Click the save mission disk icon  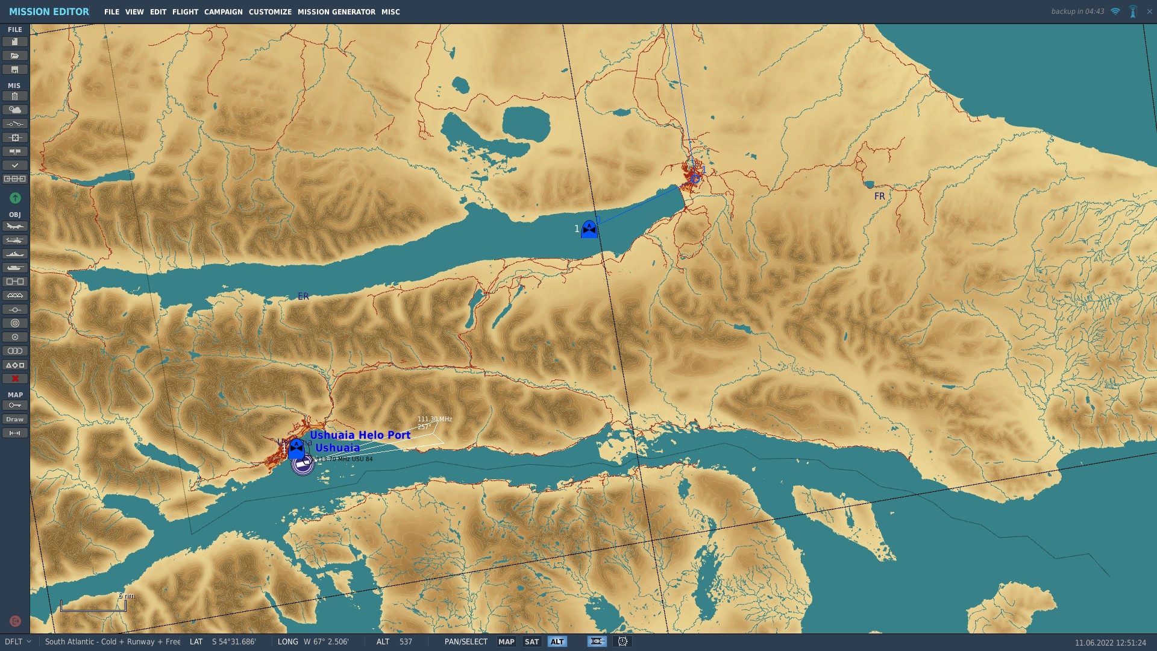pos(15,69)
